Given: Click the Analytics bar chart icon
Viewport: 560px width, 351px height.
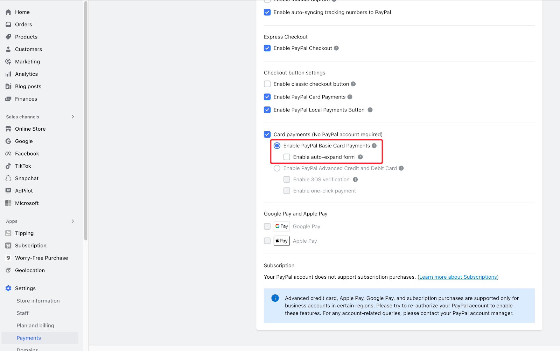Looking at the screenshot, I should [x=8, y=74].
